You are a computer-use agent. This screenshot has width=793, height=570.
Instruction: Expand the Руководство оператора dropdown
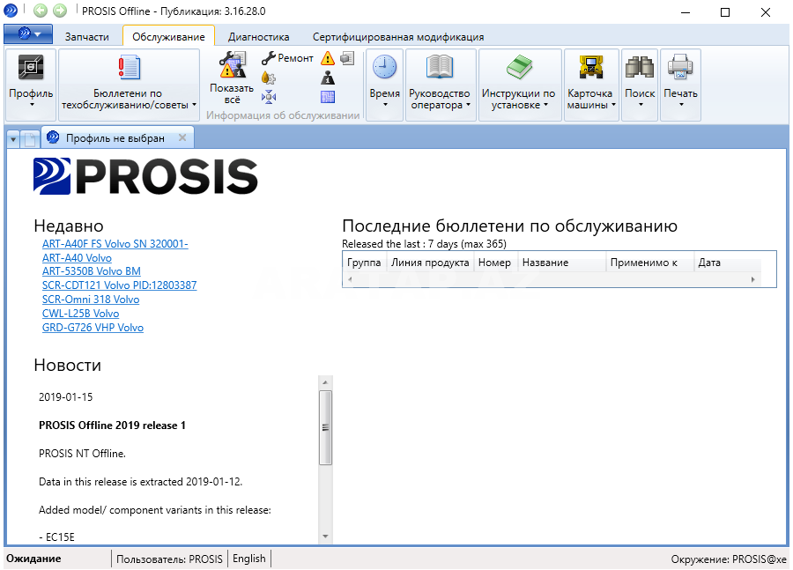(x=469, y=105)
